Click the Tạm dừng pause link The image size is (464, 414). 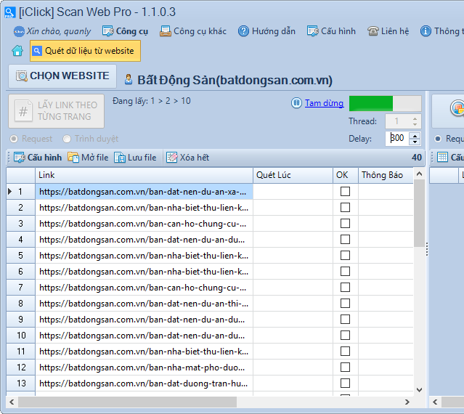click(324, 103)
